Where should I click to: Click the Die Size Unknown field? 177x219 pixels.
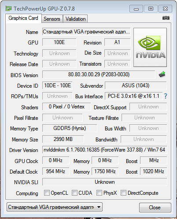118,53
